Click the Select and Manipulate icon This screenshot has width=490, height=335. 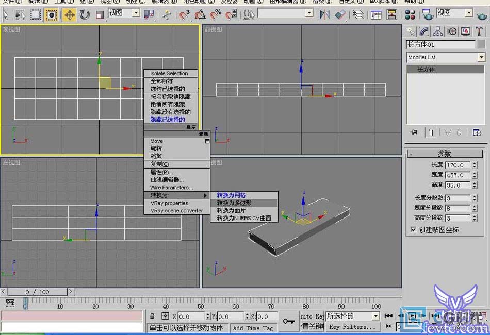click(167, 14)
